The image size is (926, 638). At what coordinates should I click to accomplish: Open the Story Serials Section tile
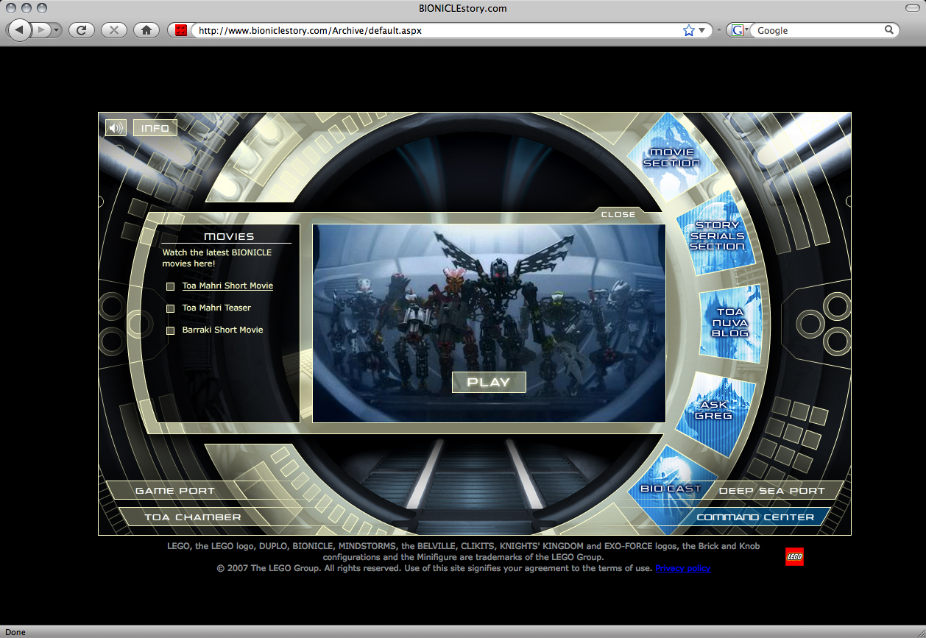coord(716,235)
